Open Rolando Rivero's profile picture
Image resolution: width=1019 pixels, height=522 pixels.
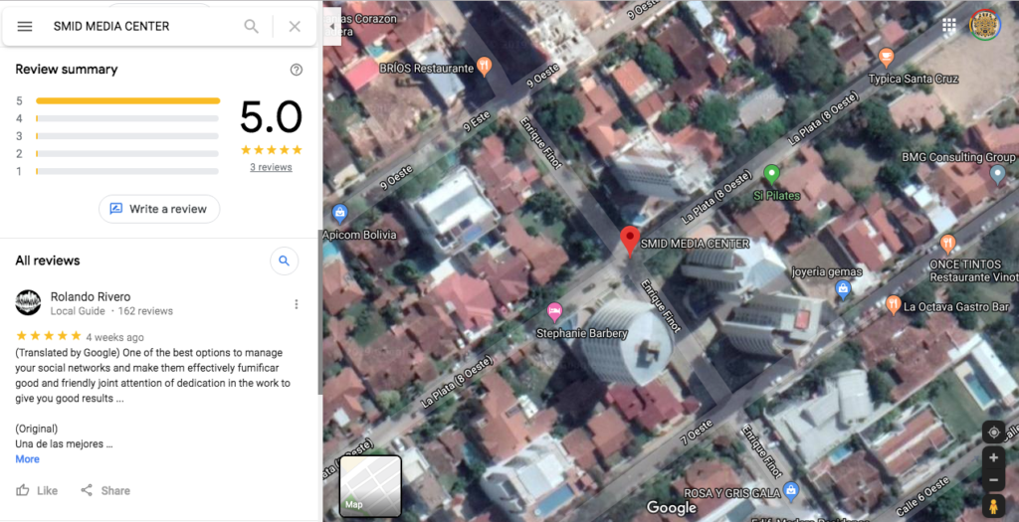[28, 302]
